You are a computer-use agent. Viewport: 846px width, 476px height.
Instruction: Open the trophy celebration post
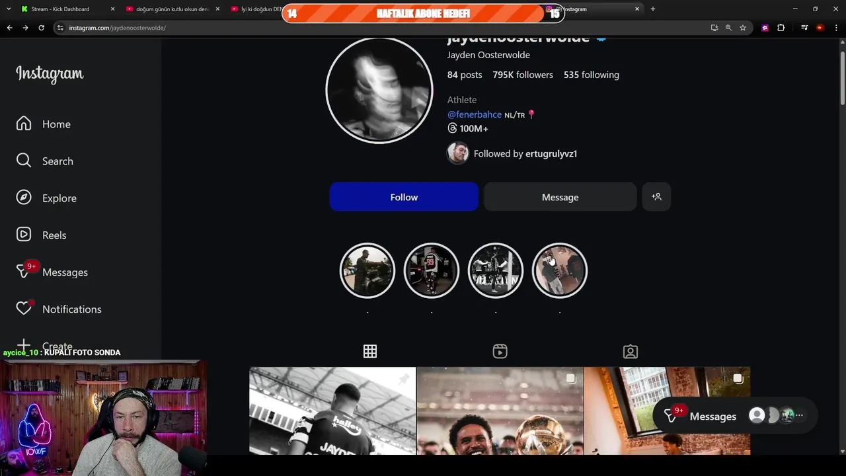tap(500, 411)
